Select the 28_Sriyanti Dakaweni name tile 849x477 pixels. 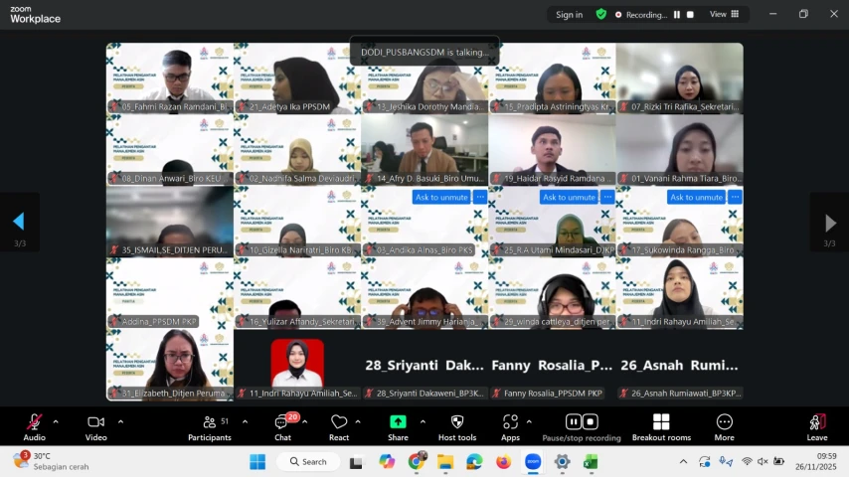(x=424, y=366)
